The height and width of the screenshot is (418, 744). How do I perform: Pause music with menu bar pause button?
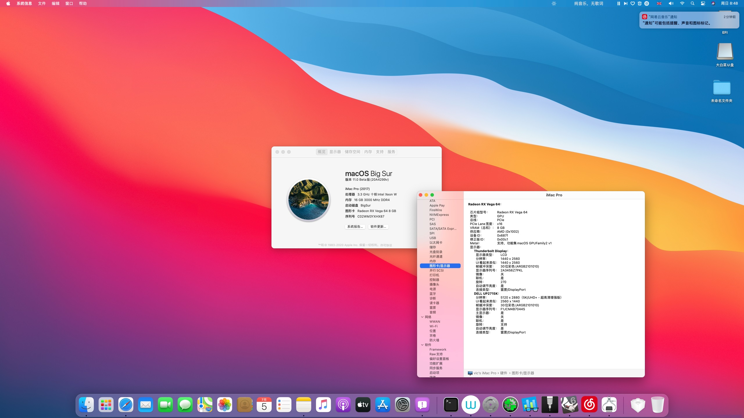pos(618,3)
